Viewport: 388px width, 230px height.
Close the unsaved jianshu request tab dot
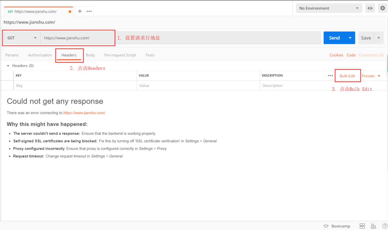click(70, 12)
